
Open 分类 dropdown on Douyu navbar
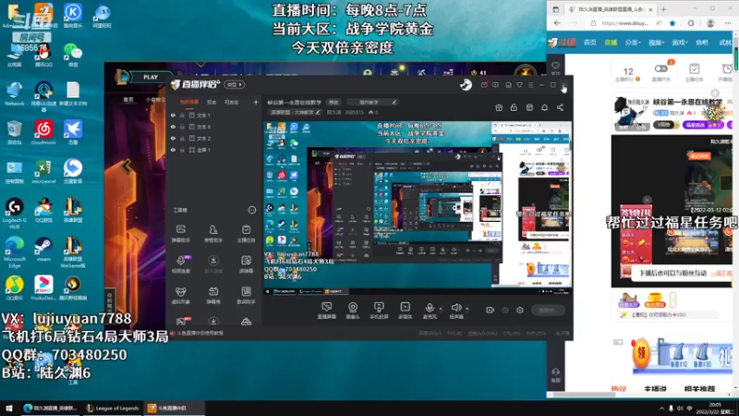[x=633, y=43]
